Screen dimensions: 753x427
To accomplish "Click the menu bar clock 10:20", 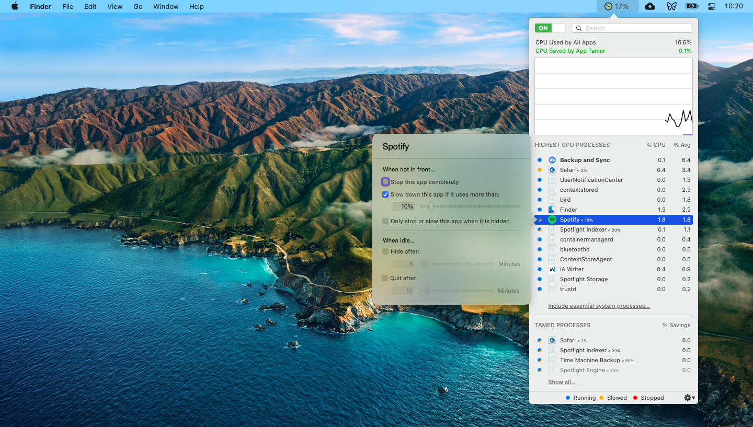I will tap(734, 6).
